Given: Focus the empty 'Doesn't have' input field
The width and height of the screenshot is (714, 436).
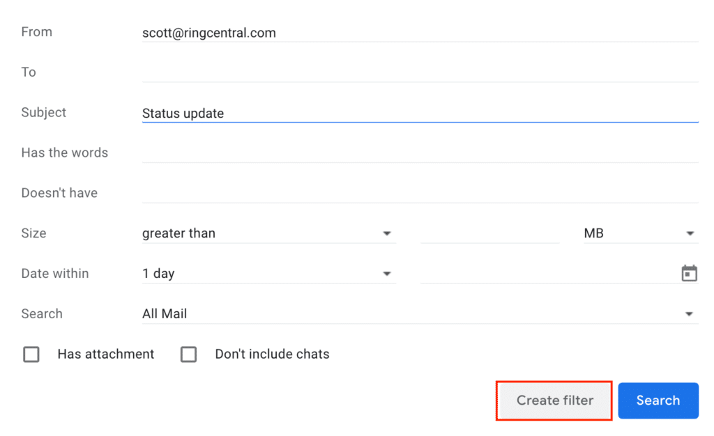Looking at the screenshot, I should (x=420, y=193).
